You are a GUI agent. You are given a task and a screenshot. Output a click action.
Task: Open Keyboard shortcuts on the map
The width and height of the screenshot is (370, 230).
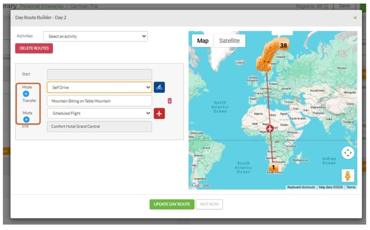tap(301, 187)
